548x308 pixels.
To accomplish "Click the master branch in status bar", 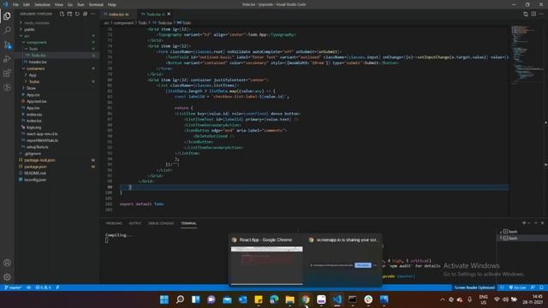I will tap(13, 287).
